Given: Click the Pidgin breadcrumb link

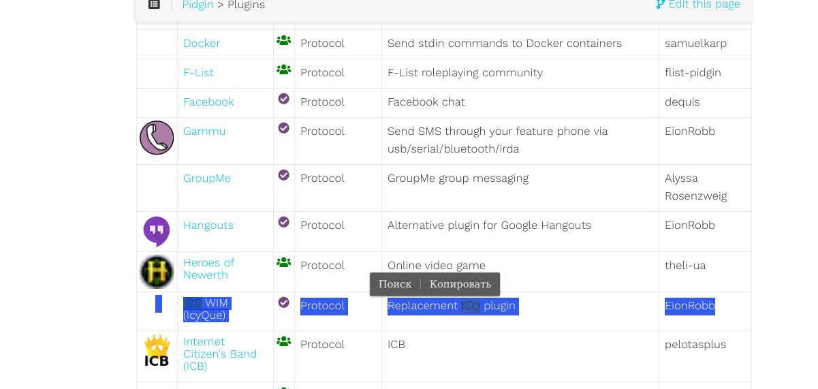Looking at the screenshot, I should pos(198,5).
